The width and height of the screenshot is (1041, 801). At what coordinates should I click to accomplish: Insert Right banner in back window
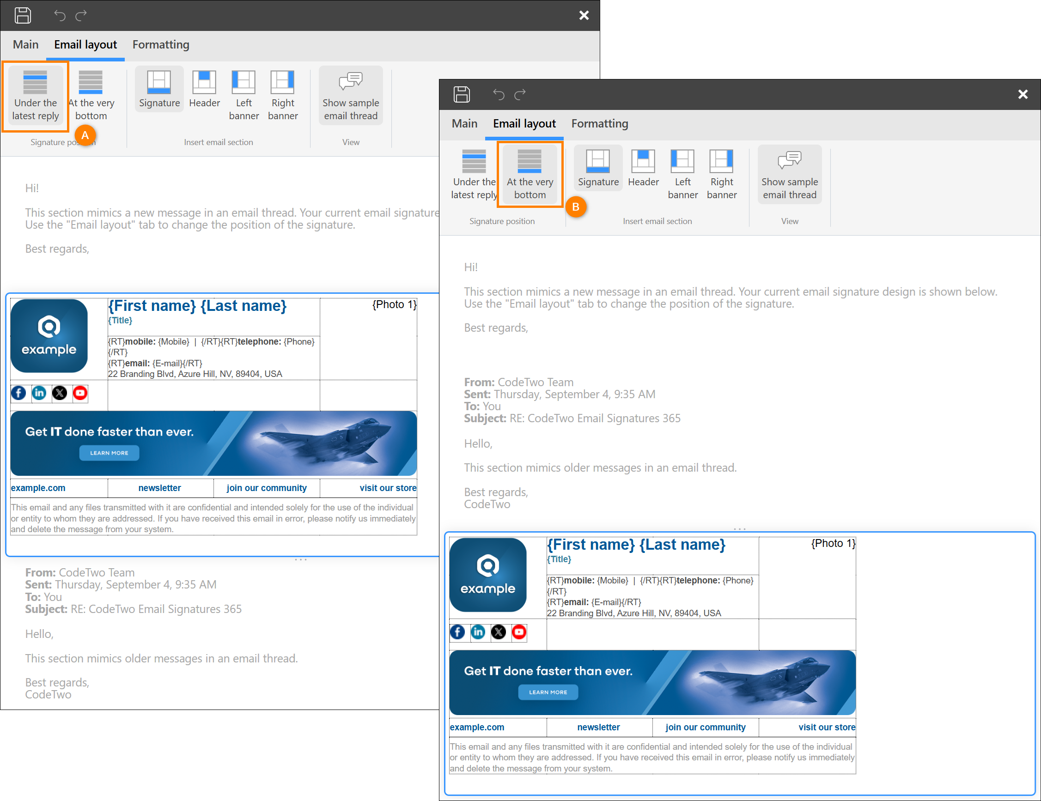click(x=283, y=96)
